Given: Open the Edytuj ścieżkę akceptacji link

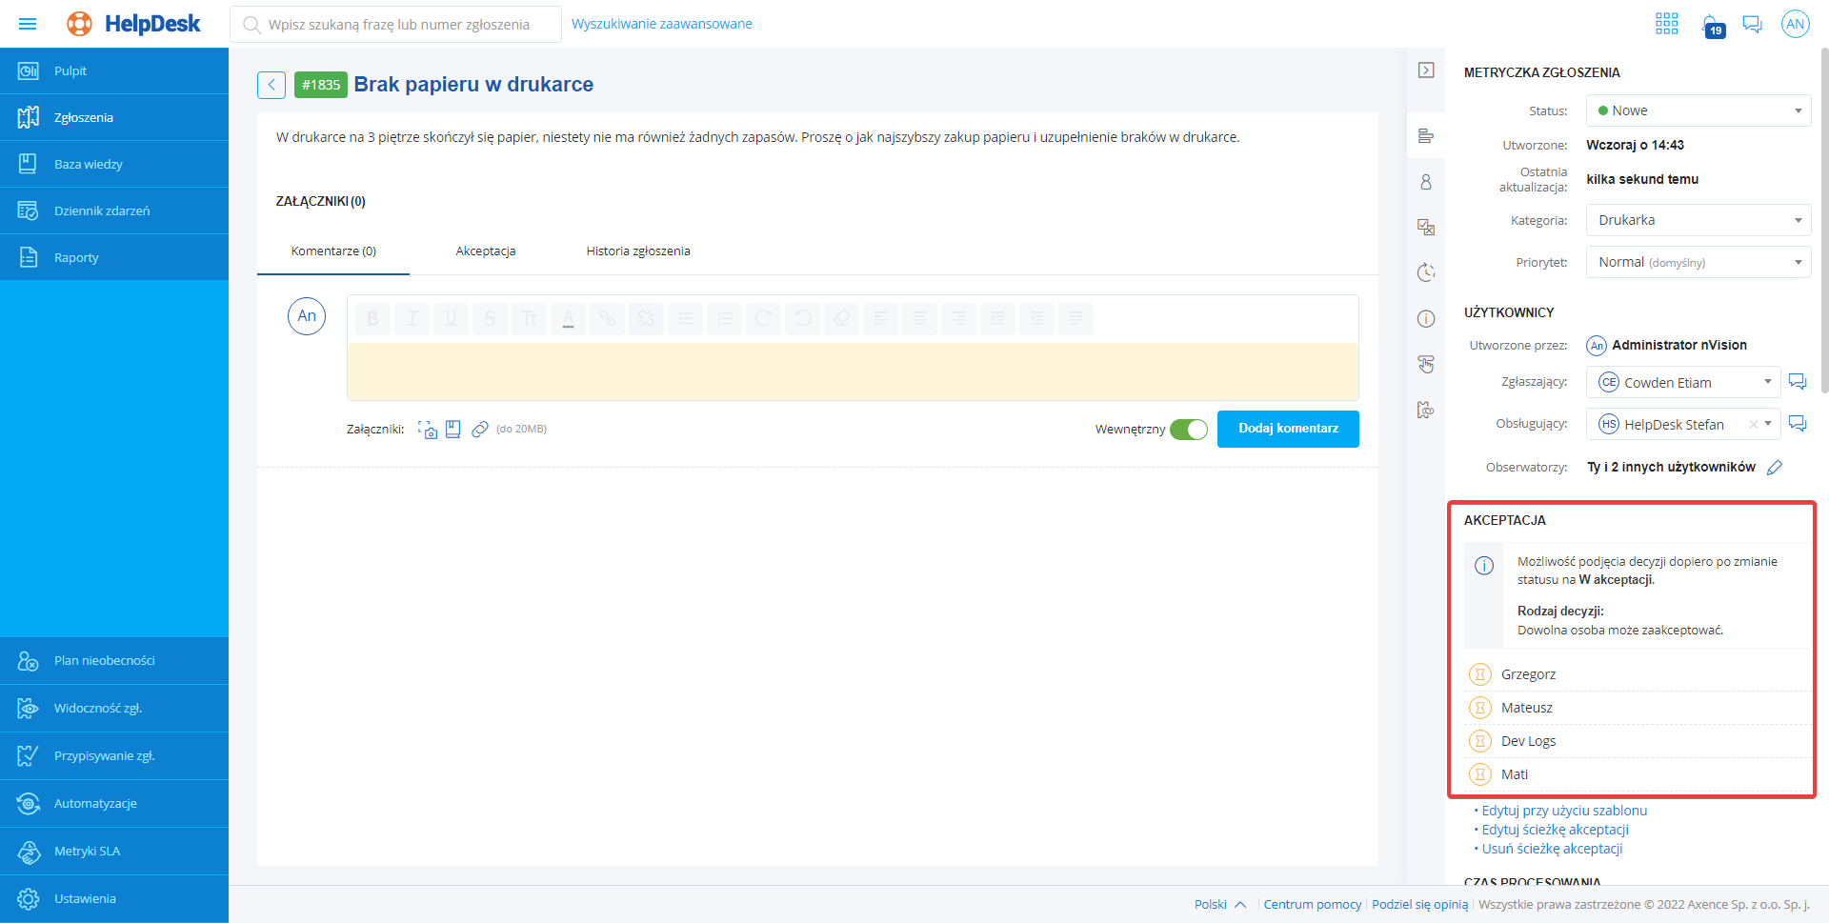Looking at the screenshot, I should [x=1555, y=830].
